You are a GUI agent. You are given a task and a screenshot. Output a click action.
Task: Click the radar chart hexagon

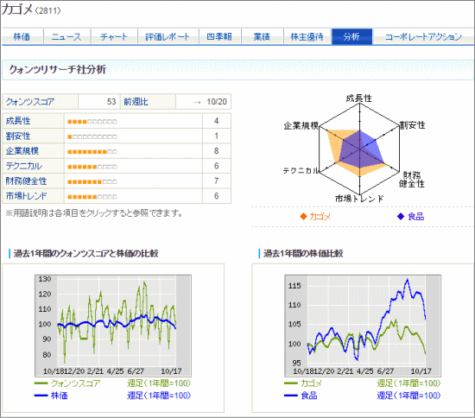[x=359, y=149]
